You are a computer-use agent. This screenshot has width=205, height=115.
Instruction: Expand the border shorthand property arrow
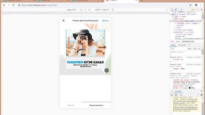coord(180,88)
